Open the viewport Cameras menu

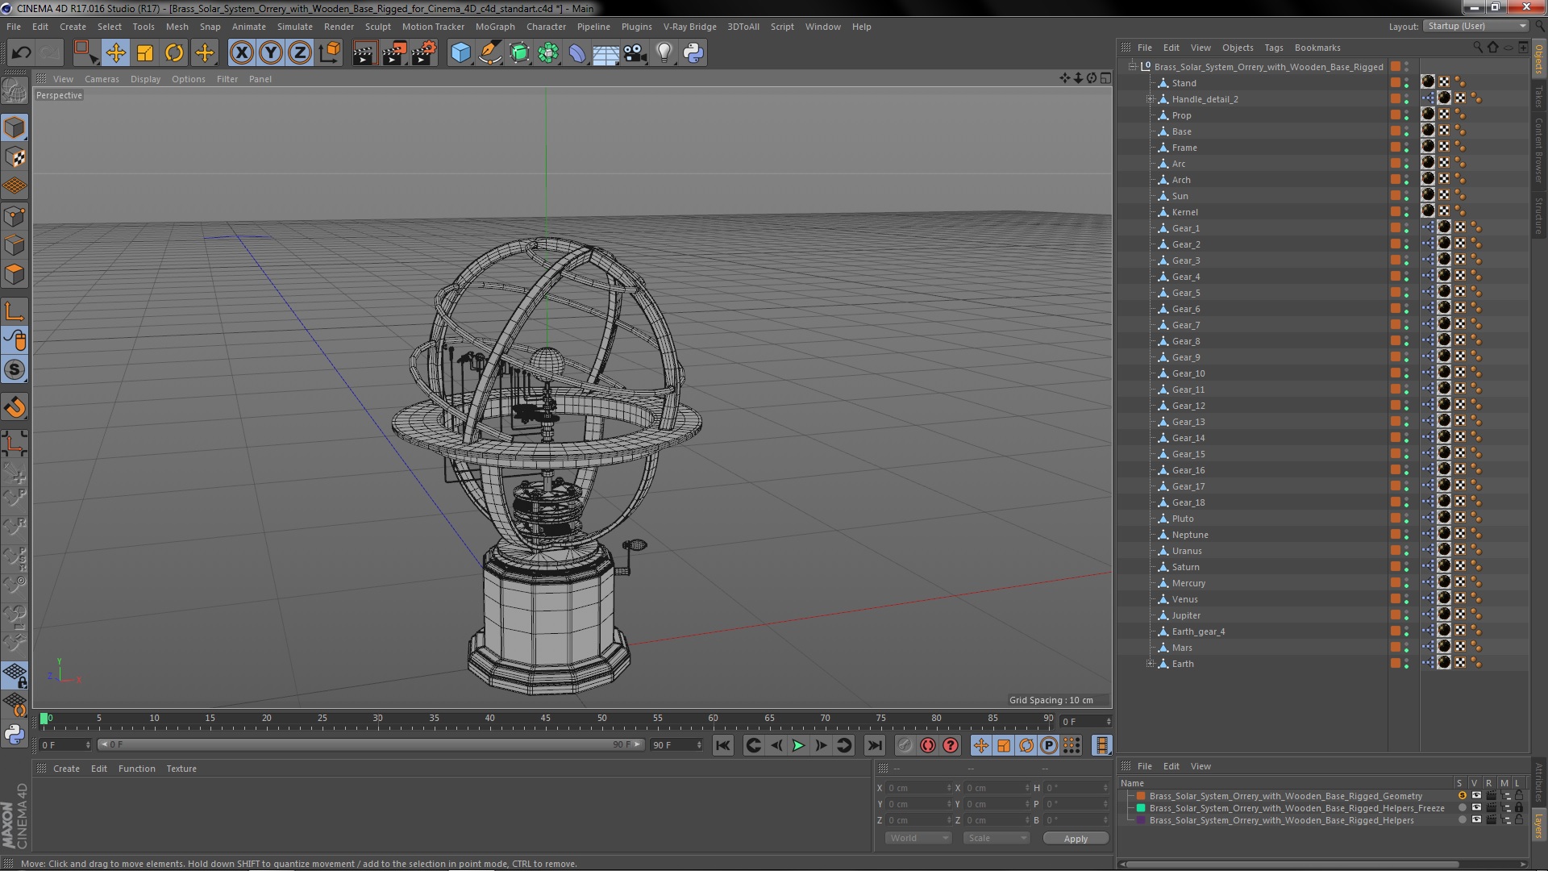pos(102,79)
